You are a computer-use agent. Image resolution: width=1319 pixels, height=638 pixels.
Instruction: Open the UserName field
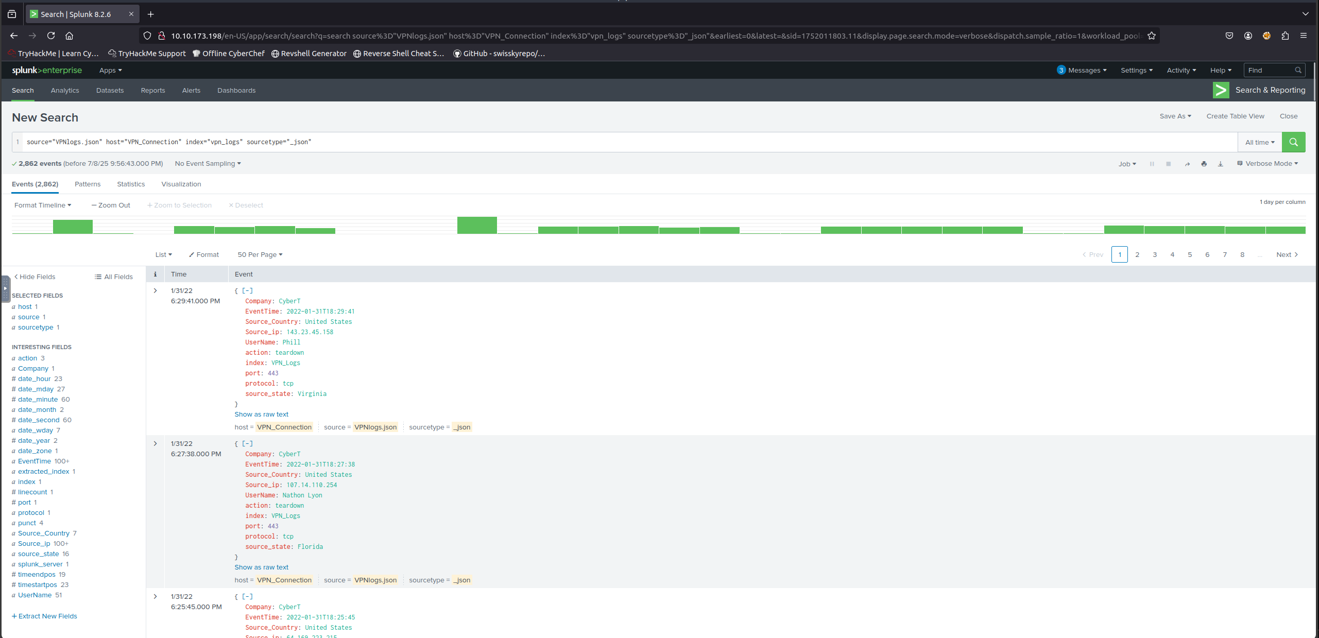point(35,595)
